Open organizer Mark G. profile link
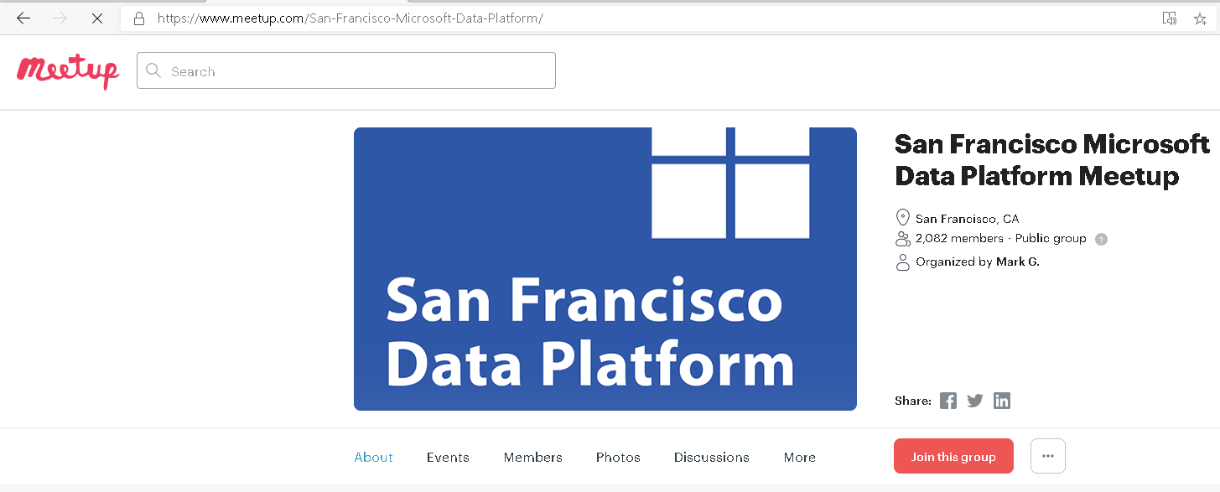Screen dimensions: 1220x492 click(x=1017, y=262)
